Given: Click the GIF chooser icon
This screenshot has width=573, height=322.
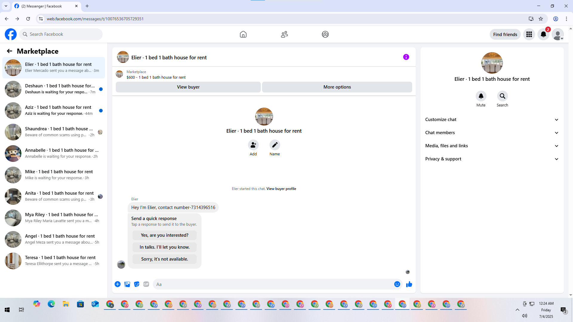Looking at the screenshot, I should tap(146, 284).
